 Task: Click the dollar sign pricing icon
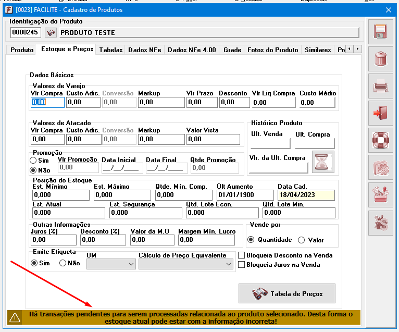click(x=380, y=223)
